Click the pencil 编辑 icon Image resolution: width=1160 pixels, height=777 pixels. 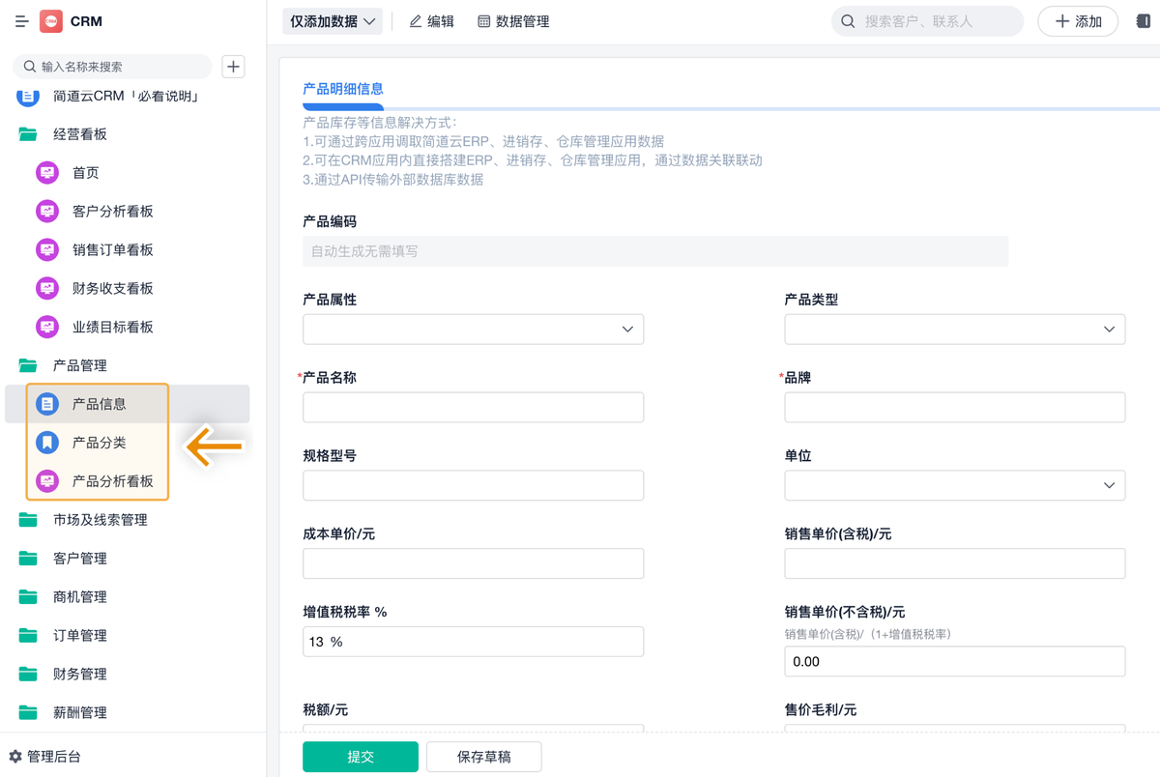point(416,21)
